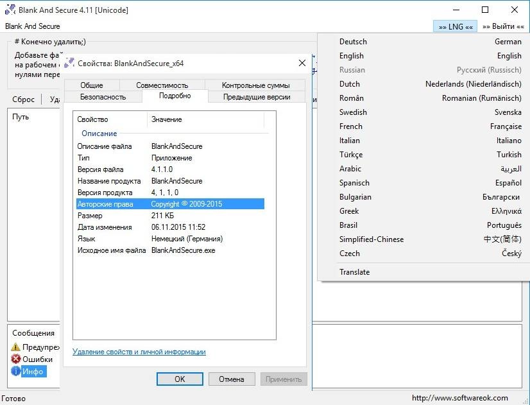Open the LNG language menu
The image size is (530, 405).
tap(455, 26)
